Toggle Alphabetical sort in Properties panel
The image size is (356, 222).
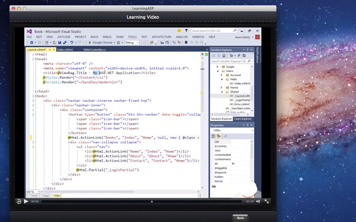[x=218, y=136]
